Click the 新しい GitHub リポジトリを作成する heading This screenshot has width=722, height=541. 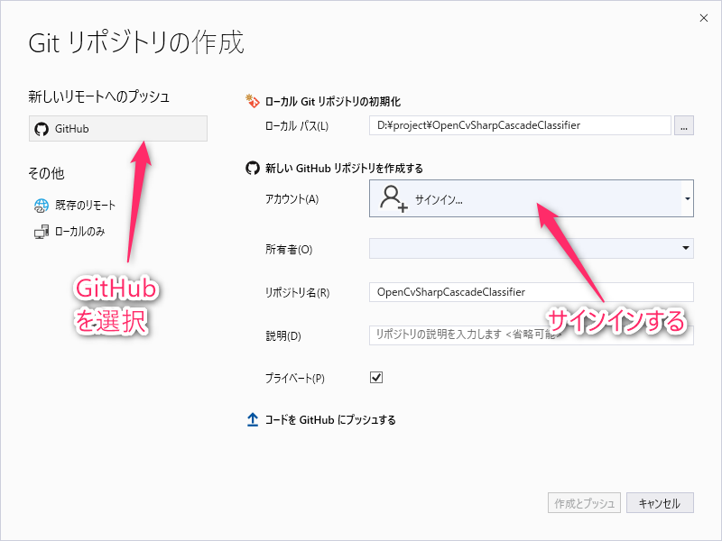[x=344, y=169]
